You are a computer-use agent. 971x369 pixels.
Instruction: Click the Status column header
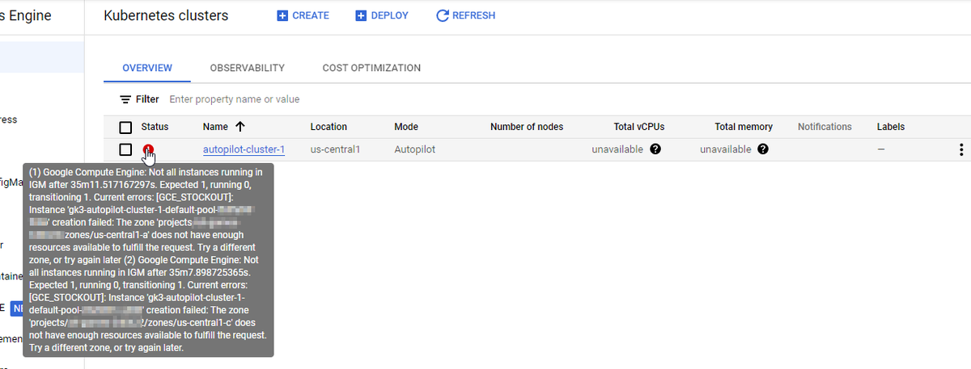pyautogui.click(x=155, y=127)
